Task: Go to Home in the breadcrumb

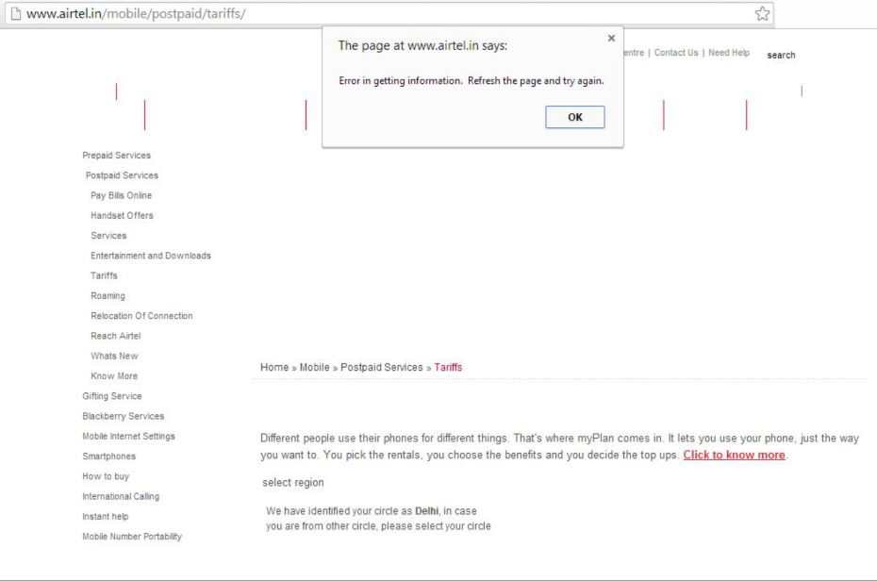Action: click(274, 368)
